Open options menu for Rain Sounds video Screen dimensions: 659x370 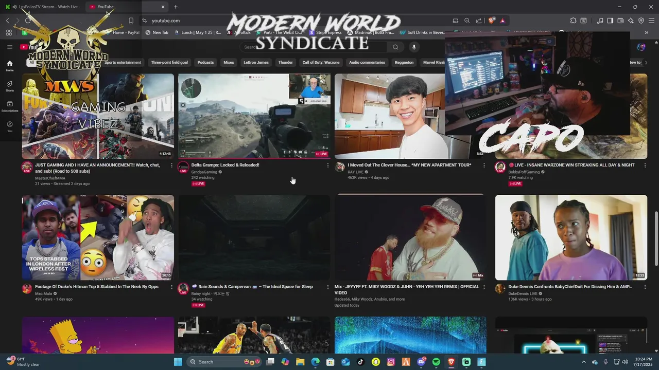pyautogui.click(x=327, y=287)
